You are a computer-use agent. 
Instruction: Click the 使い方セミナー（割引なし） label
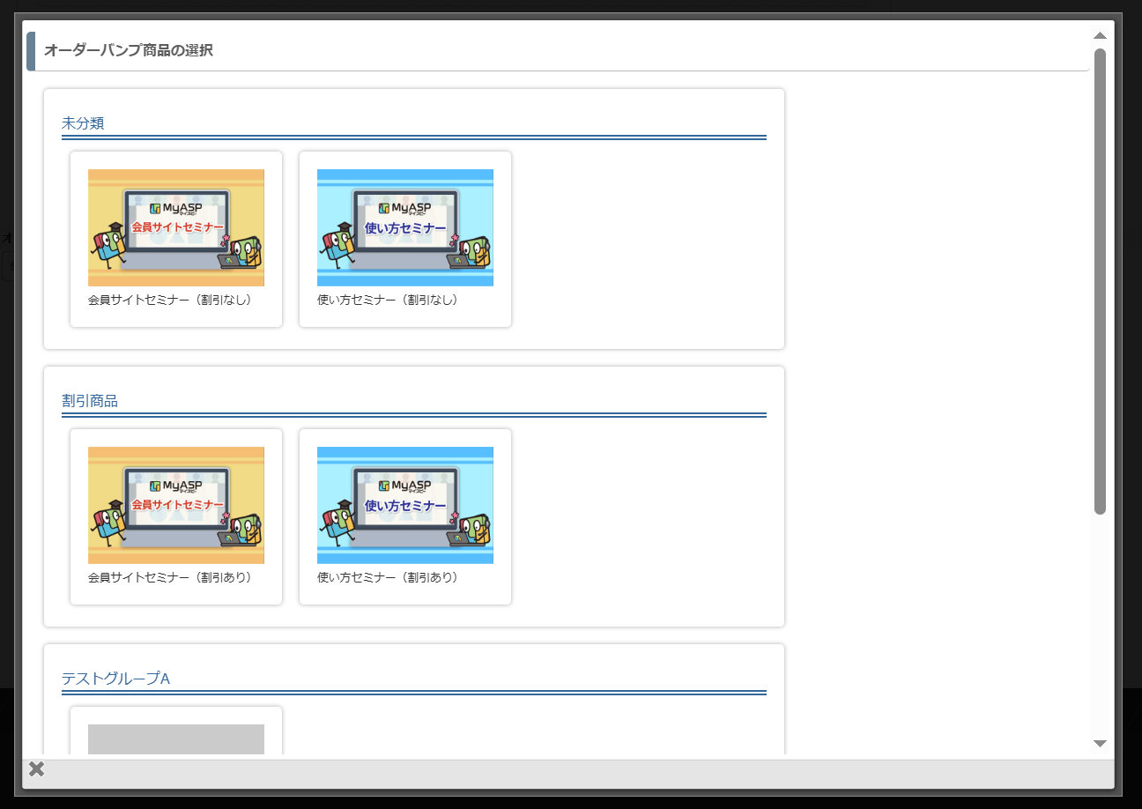tap(388, 300)
